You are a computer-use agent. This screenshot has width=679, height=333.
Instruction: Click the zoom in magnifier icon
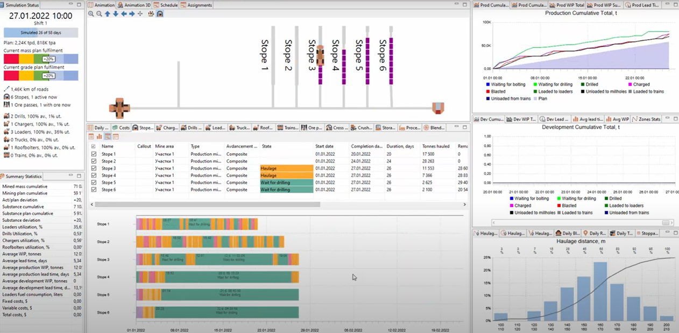click(x=91, y=14)
